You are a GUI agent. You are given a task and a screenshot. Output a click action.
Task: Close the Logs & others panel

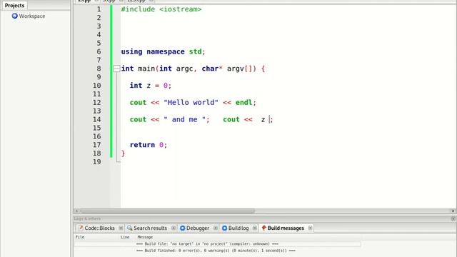coord(453,218)
